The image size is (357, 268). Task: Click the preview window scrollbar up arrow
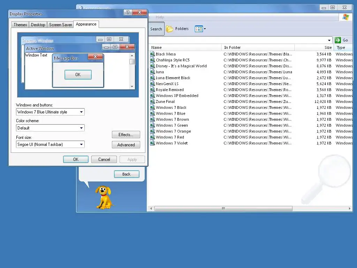(x=132, y=55)
